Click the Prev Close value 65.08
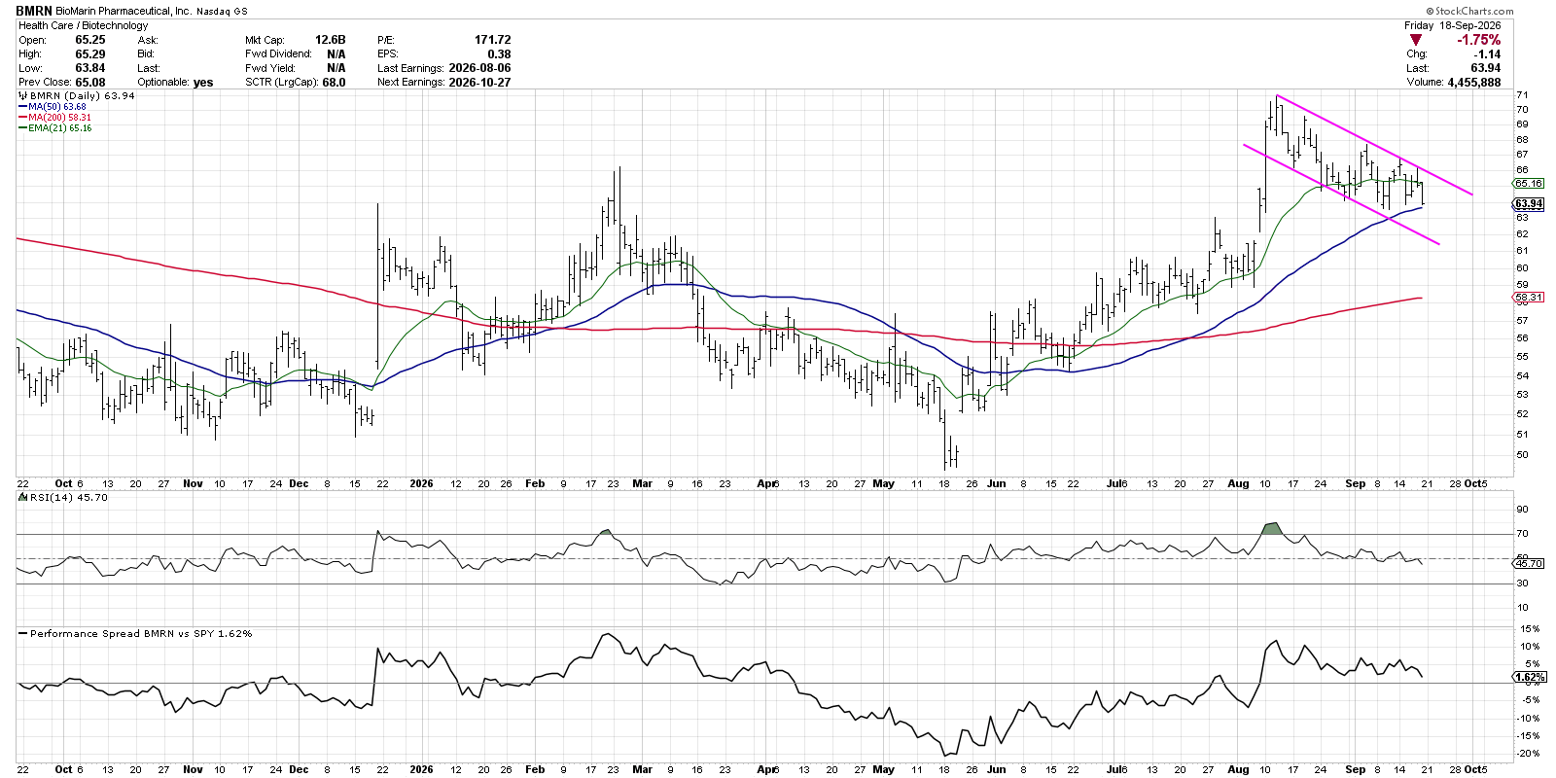Viewport: 1556px width, 778px height. [90, 83]
